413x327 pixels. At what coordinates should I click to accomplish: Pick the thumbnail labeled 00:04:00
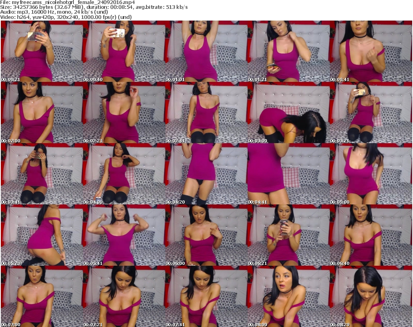(124, 174)
